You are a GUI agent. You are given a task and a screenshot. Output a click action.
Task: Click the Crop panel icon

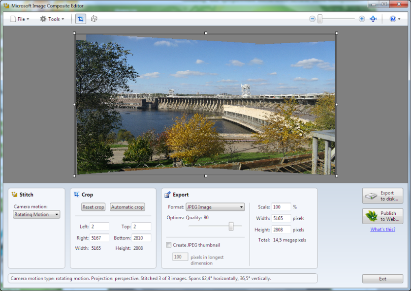[76, 195]
